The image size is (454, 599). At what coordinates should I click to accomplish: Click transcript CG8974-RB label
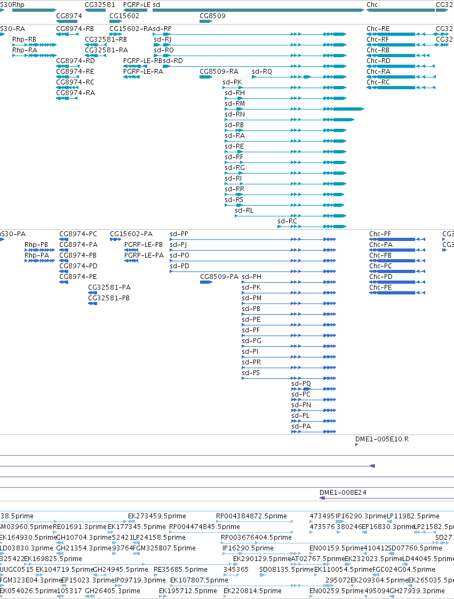[75, 29]
